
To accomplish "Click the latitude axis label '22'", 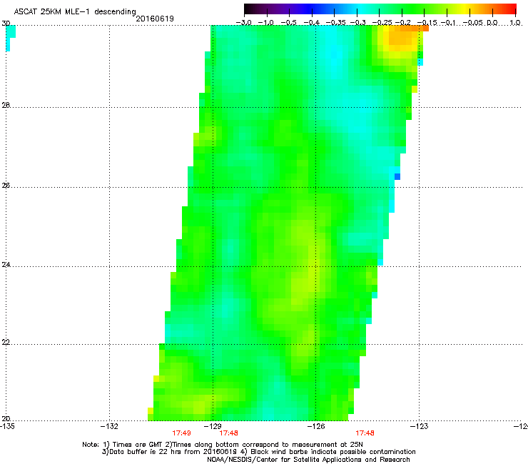I will click(x=6, y=342).
